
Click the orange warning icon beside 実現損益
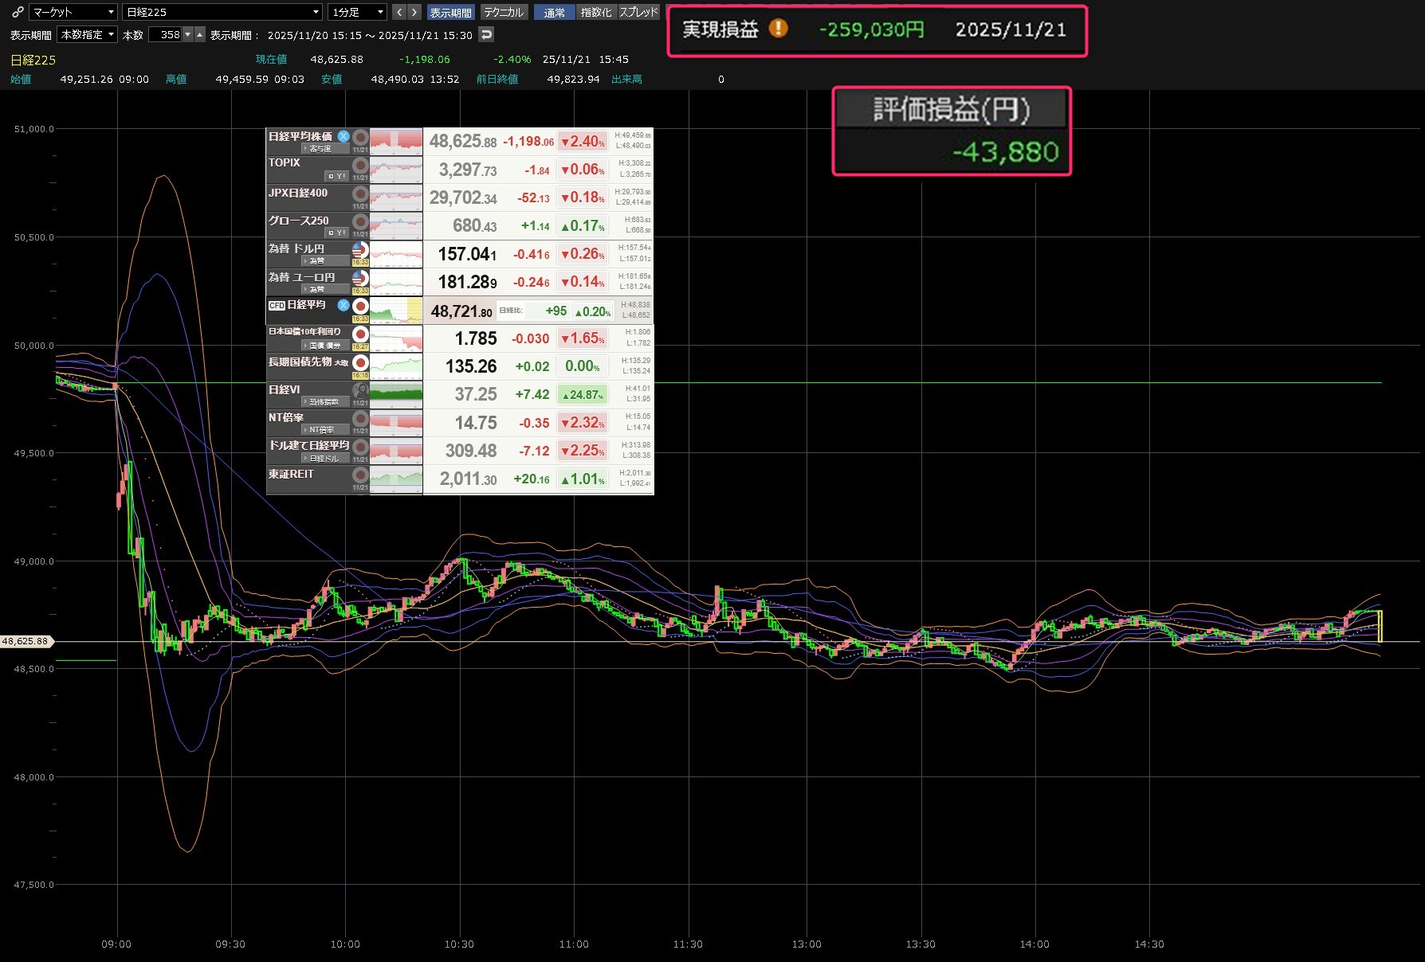pyautogui.click(x=778, y=29)
